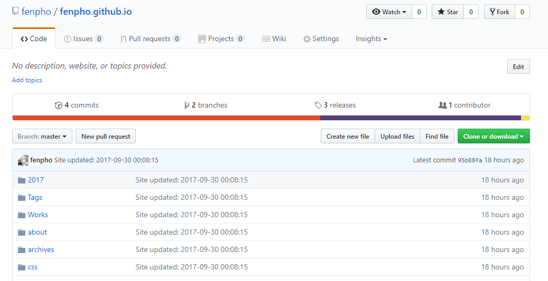Click the Pull requests count badge
Screen dimensions: 548x281
[x=177, y=38]
